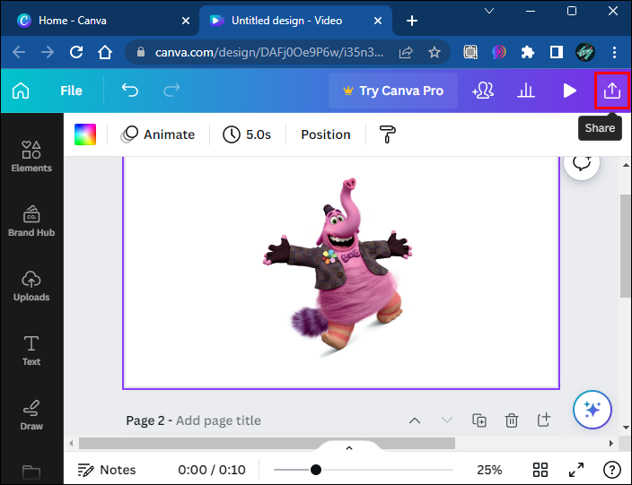The height and width of the screenshot is (485, 632).
Task: Toggle the browser side panel
Action: (x=557, y=52)
